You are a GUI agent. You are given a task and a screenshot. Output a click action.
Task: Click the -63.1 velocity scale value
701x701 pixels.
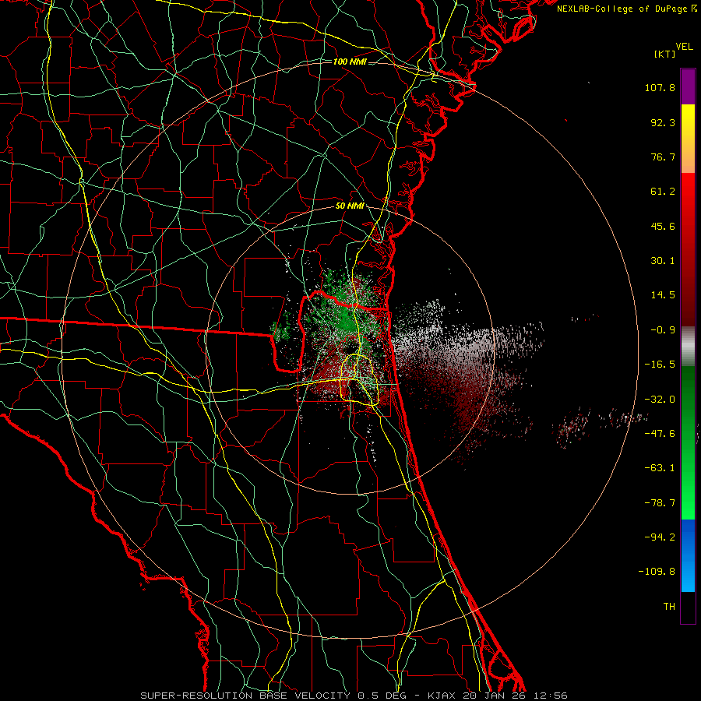click(x=660, y=468)
